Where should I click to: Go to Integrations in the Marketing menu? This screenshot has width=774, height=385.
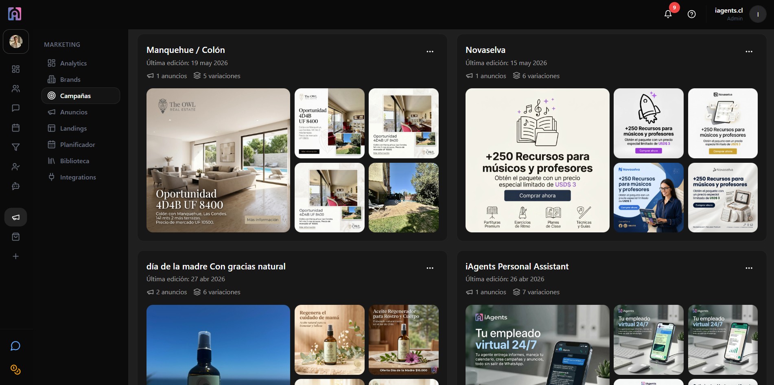click(x=81, y=177)
